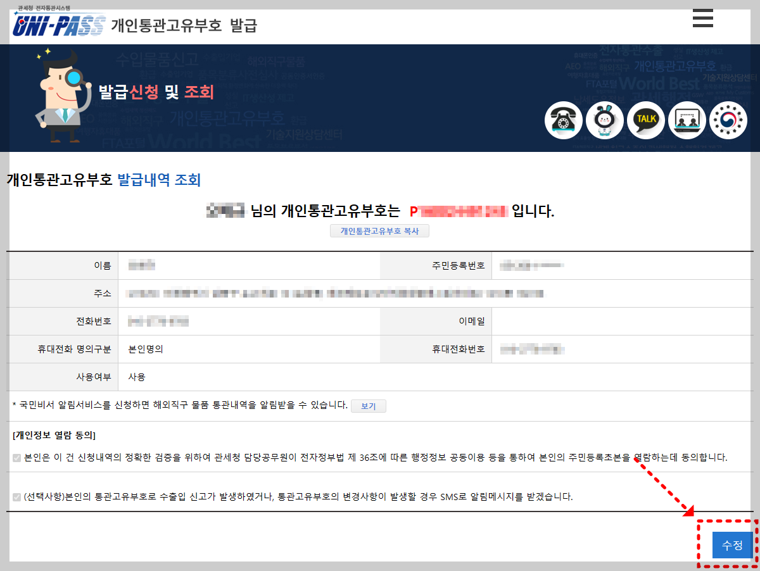Click the remote video consultation icon
Viewport: 760px width, 571px height.
pyautogui.click(x=687, y=120)
